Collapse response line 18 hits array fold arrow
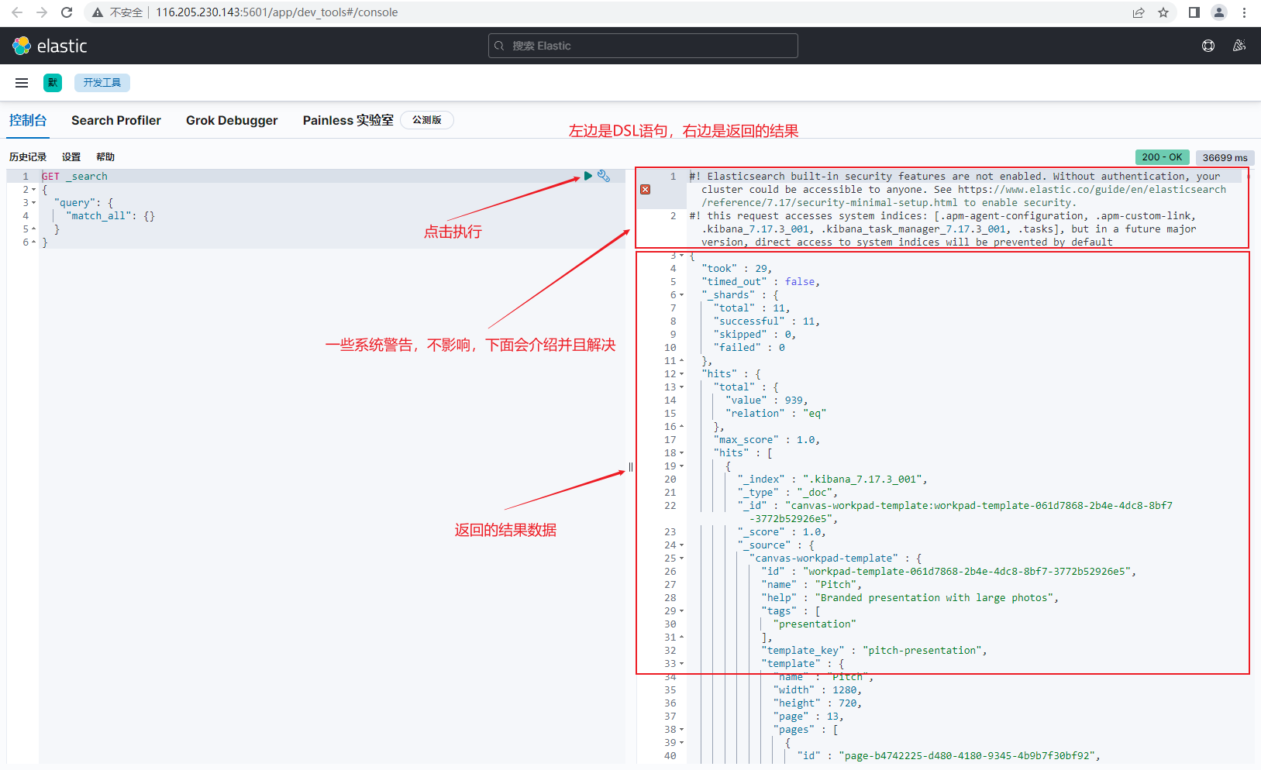The width and height of the screenshot is (1261, 770). [x=682, y=453]
